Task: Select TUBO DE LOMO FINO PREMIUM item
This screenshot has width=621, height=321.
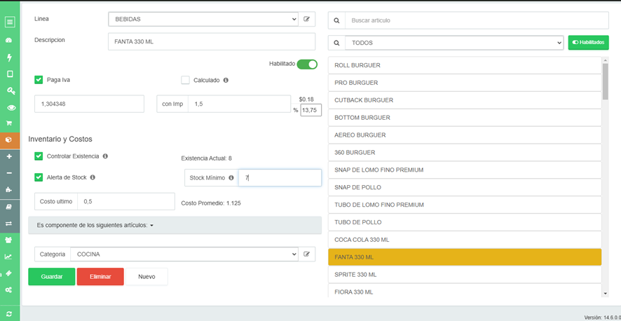Action: (x=465, y=205)
